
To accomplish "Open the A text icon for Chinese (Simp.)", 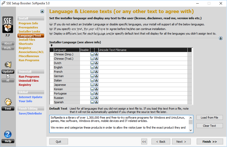I will (96, 54).
